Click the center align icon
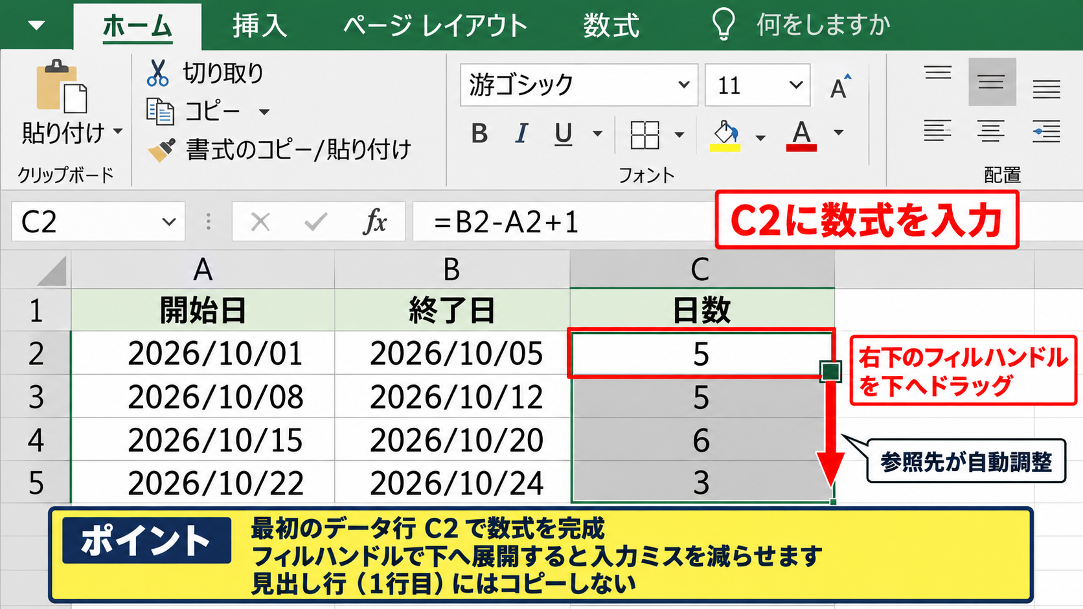 click(x=992, y=131)
